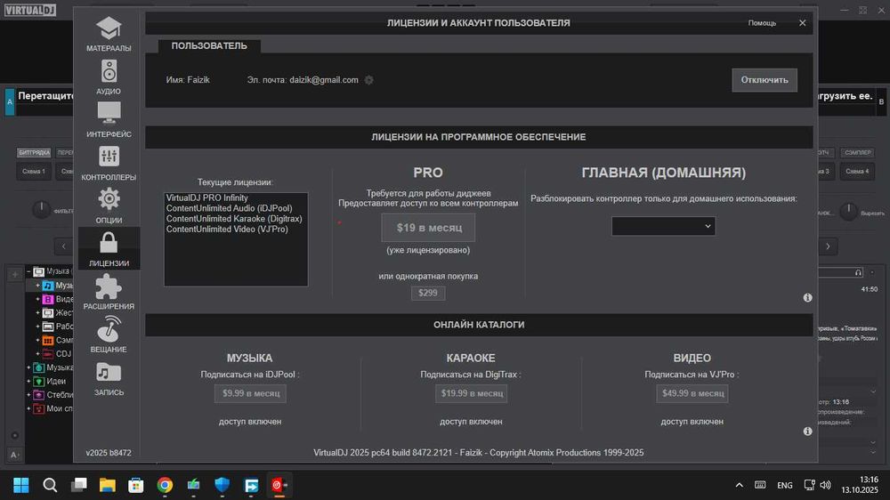Click the $299 one-time purchase button
Screen dimensions: 890x500
tap(428, 293)
